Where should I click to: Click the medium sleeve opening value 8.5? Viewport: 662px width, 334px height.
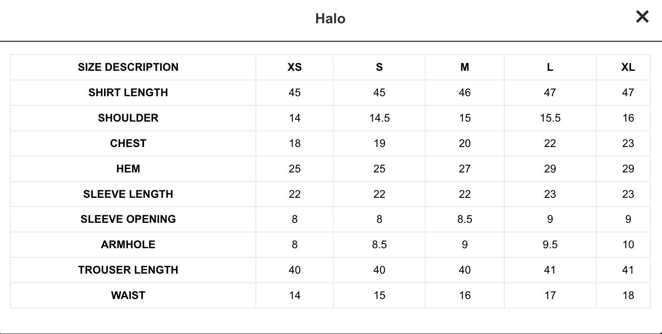(x=465, y=219)
